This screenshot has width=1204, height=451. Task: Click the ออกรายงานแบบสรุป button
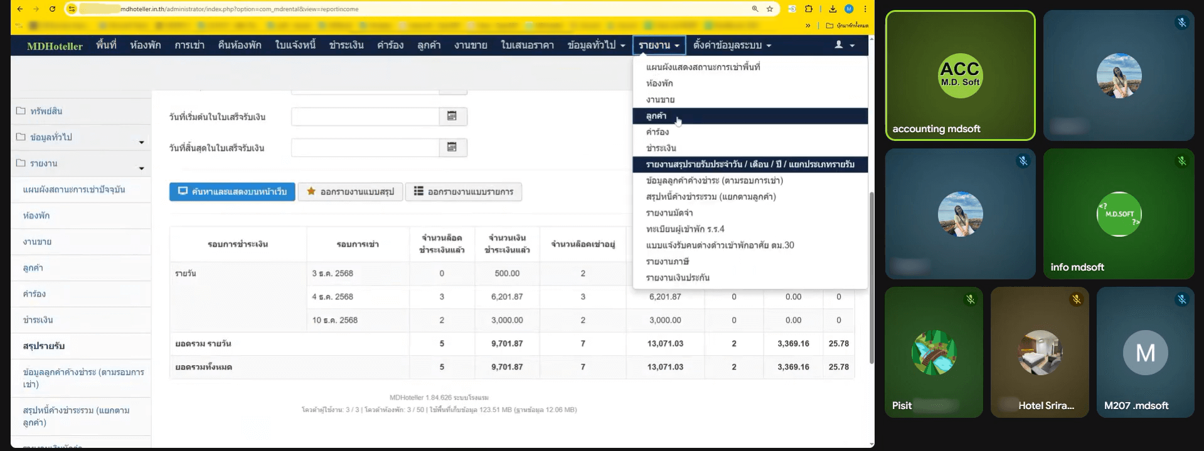click(x=350, y=192)
